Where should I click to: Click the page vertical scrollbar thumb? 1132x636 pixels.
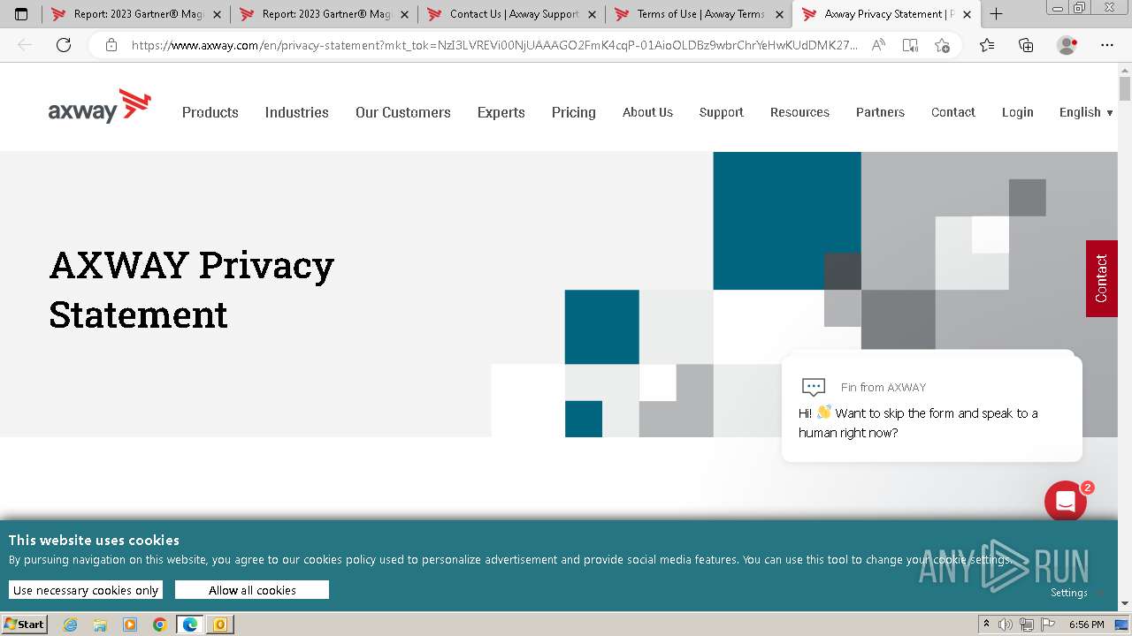tap(1125, 88)
